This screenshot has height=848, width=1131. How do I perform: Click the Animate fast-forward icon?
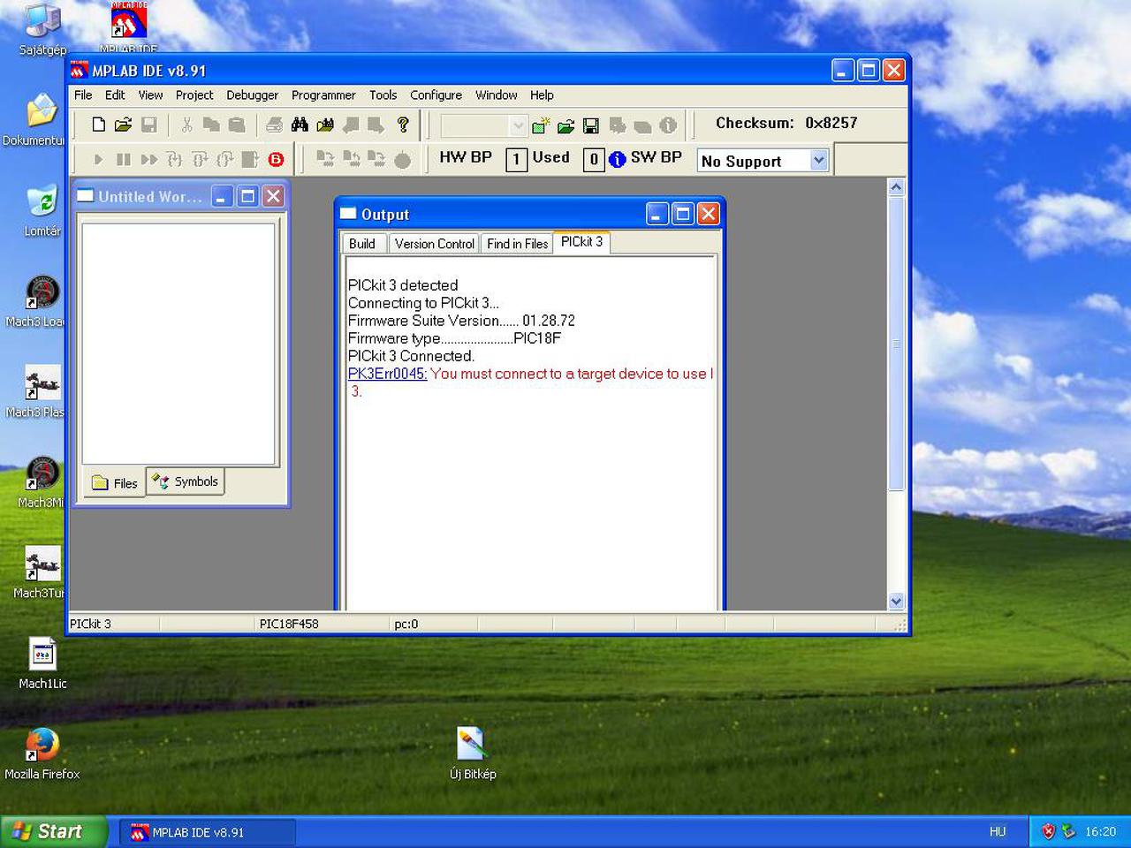[x=149, y=160]
